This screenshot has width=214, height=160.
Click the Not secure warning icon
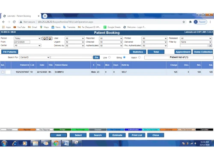click(x=21, y=22)
